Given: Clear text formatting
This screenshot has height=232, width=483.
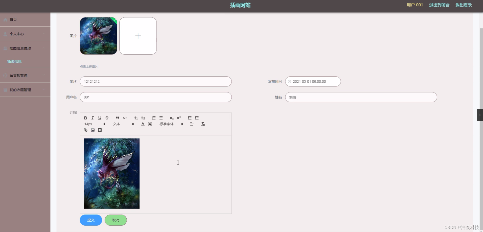Looking at the screenshot, I should 203,124.
